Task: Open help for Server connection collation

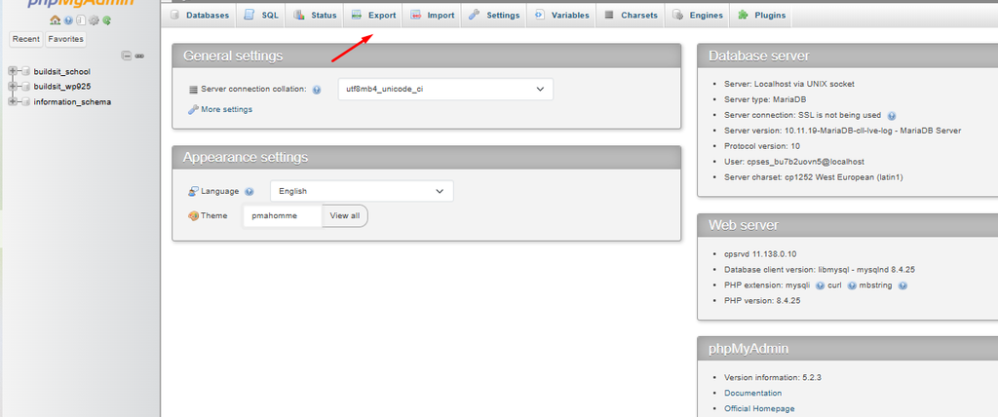Action: click(x=317, y=90)
